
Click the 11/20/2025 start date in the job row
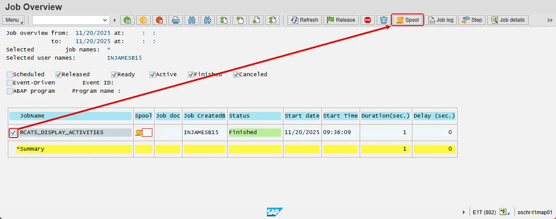coord(302,132)
